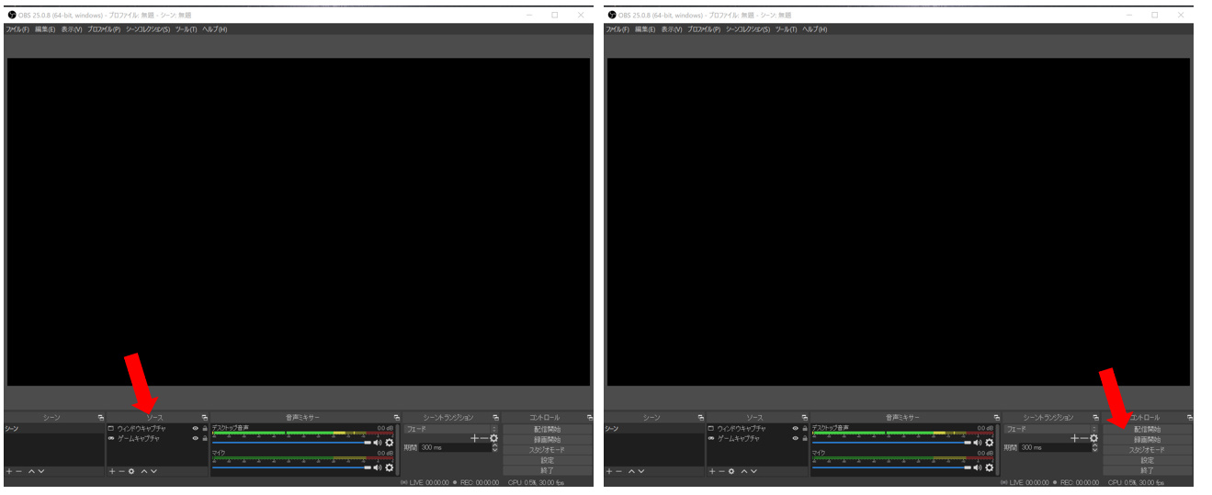The image size is (1212, 495).
Task: Mute マイク speaker icon in right window
Action: click(977, 467)
